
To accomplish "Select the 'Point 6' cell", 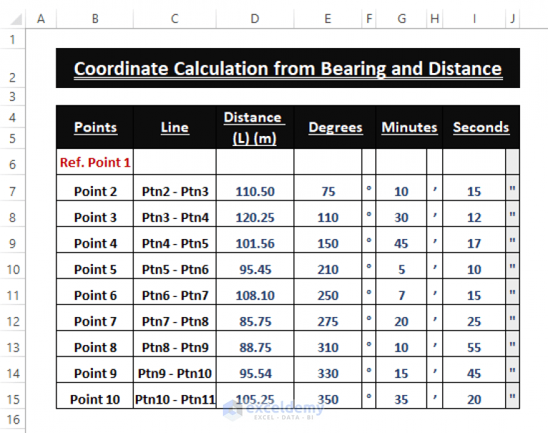I will pyautogui.click(x=95, y=292).
